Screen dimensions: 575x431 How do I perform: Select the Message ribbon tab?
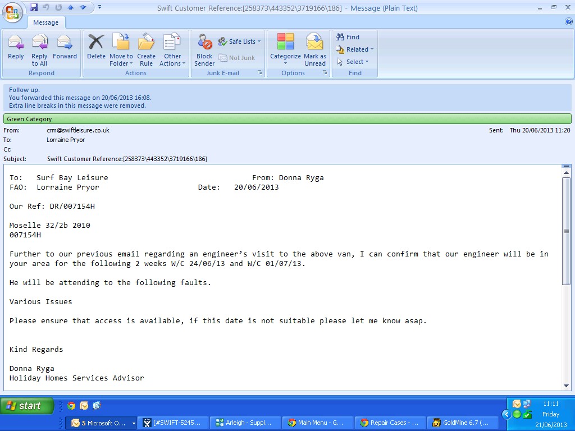click(x=46, y=22)
